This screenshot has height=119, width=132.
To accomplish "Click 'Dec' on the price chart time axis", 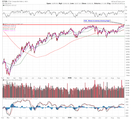I will tap(63, 78).
